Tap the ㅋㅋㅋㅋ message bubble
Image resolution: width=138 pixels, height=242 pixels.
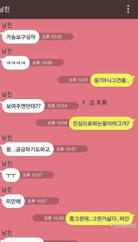pos(15,63)
